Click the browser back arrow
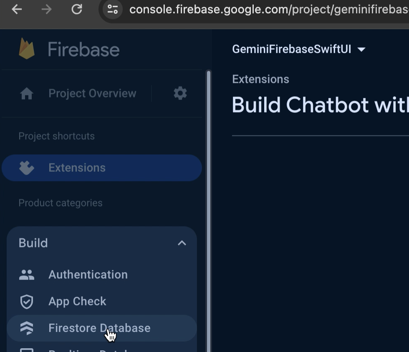The width and height of the screenshot is (409, 352). [17, 9]
